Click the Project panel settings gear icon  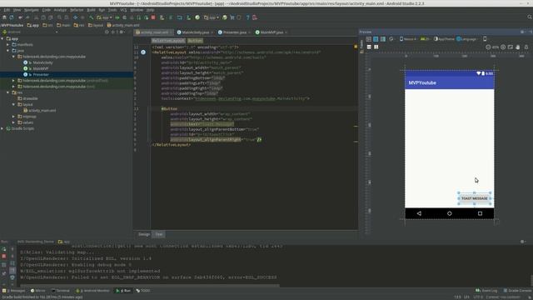click(x=122, y=32)
